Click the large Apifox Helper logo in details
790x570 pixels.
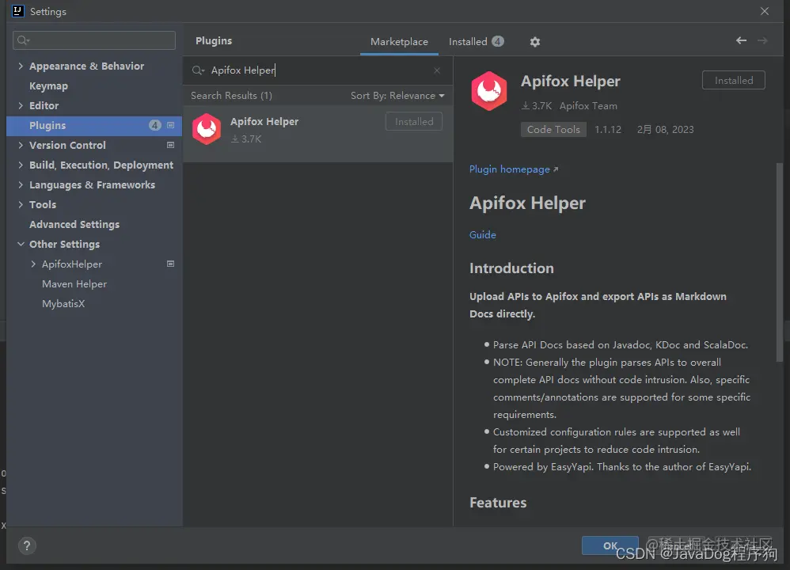tap(488, 91)
